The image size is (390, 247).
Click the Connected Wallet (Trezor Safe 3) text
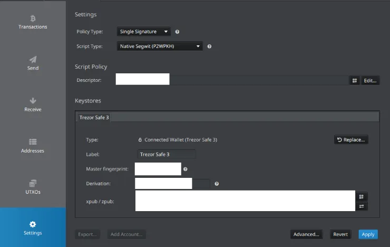point(181,140)
